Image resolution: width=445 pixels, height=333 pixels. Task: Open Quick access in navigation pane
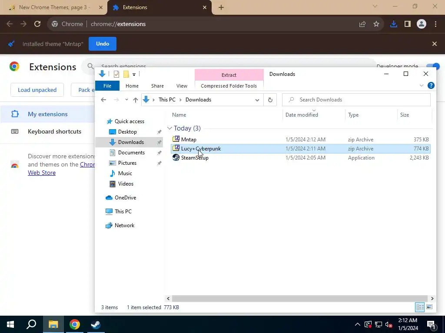130,121
